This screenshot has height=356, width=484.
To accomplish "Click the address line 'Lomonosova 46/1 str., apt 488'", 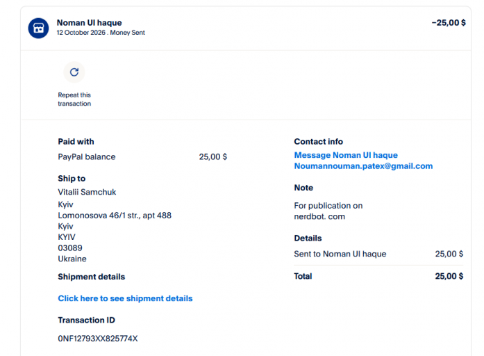I will tap(115, 216).
